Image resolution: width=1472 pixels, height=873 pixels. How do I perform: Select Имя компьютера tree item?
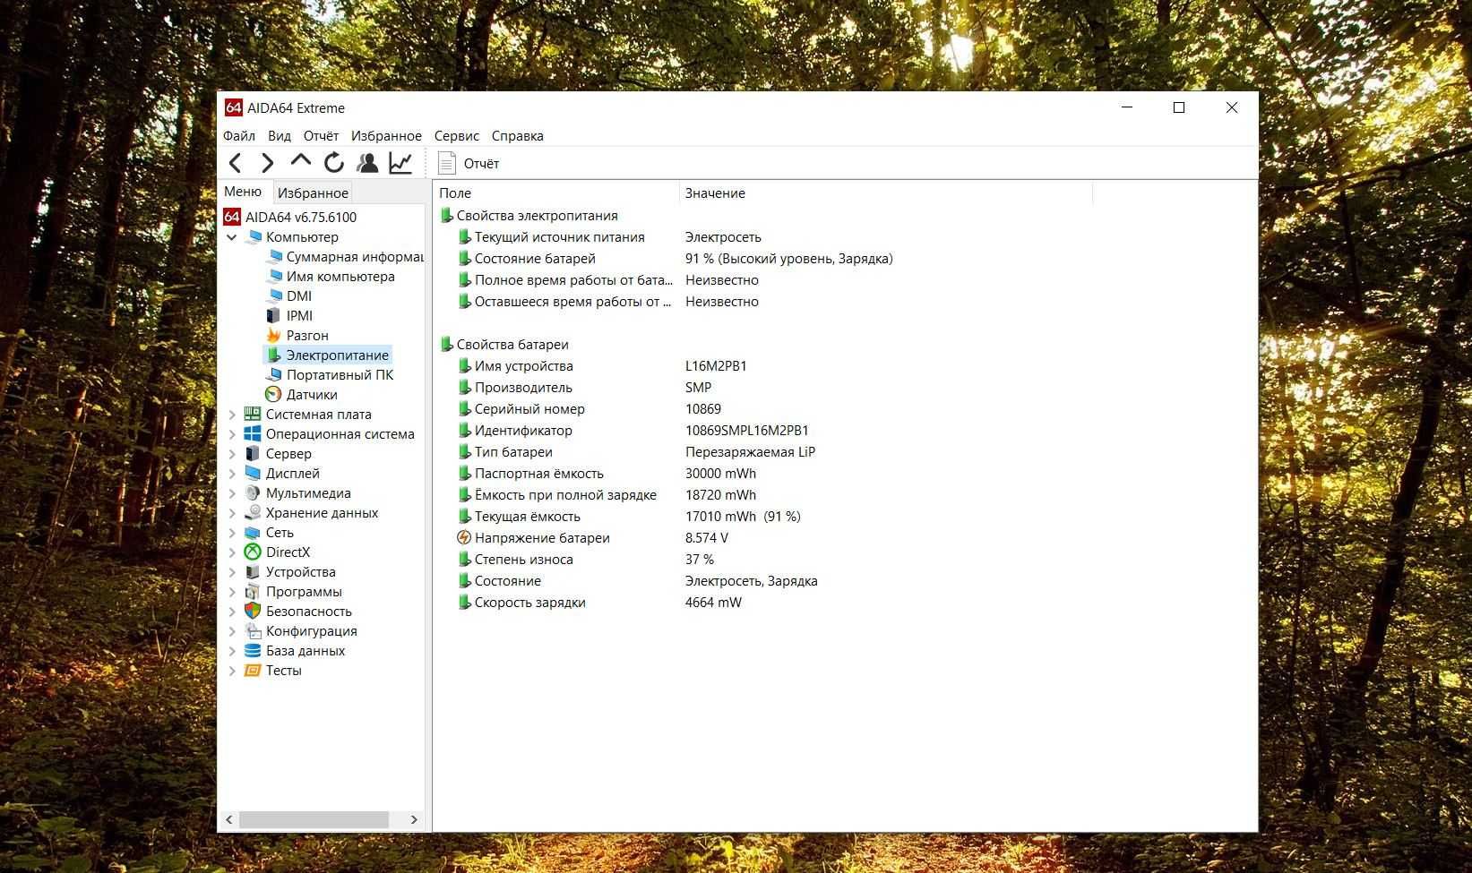pos(340,277)
